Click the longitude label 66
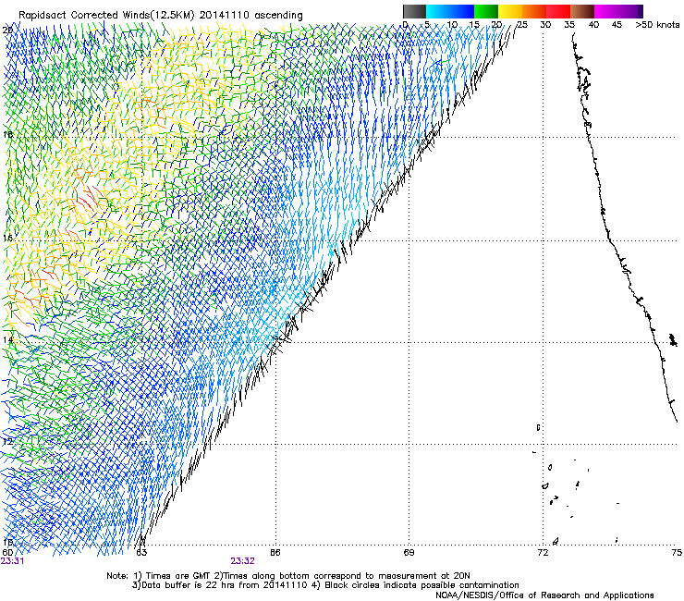This screenshot has height=601, width=684. [x=275, y=553]
